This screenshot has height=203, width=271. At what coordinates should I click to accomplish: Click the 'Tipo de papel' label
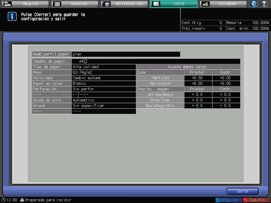coord(51,67)
